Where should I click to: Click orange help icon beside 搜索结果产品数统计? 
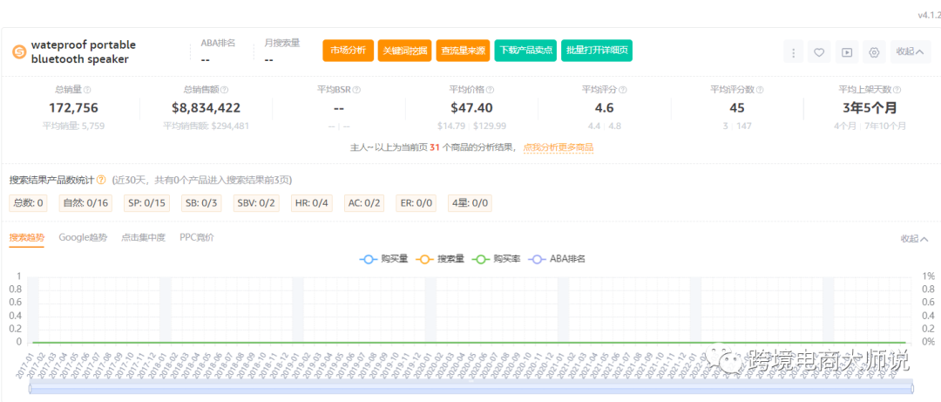tap(101, 180)
